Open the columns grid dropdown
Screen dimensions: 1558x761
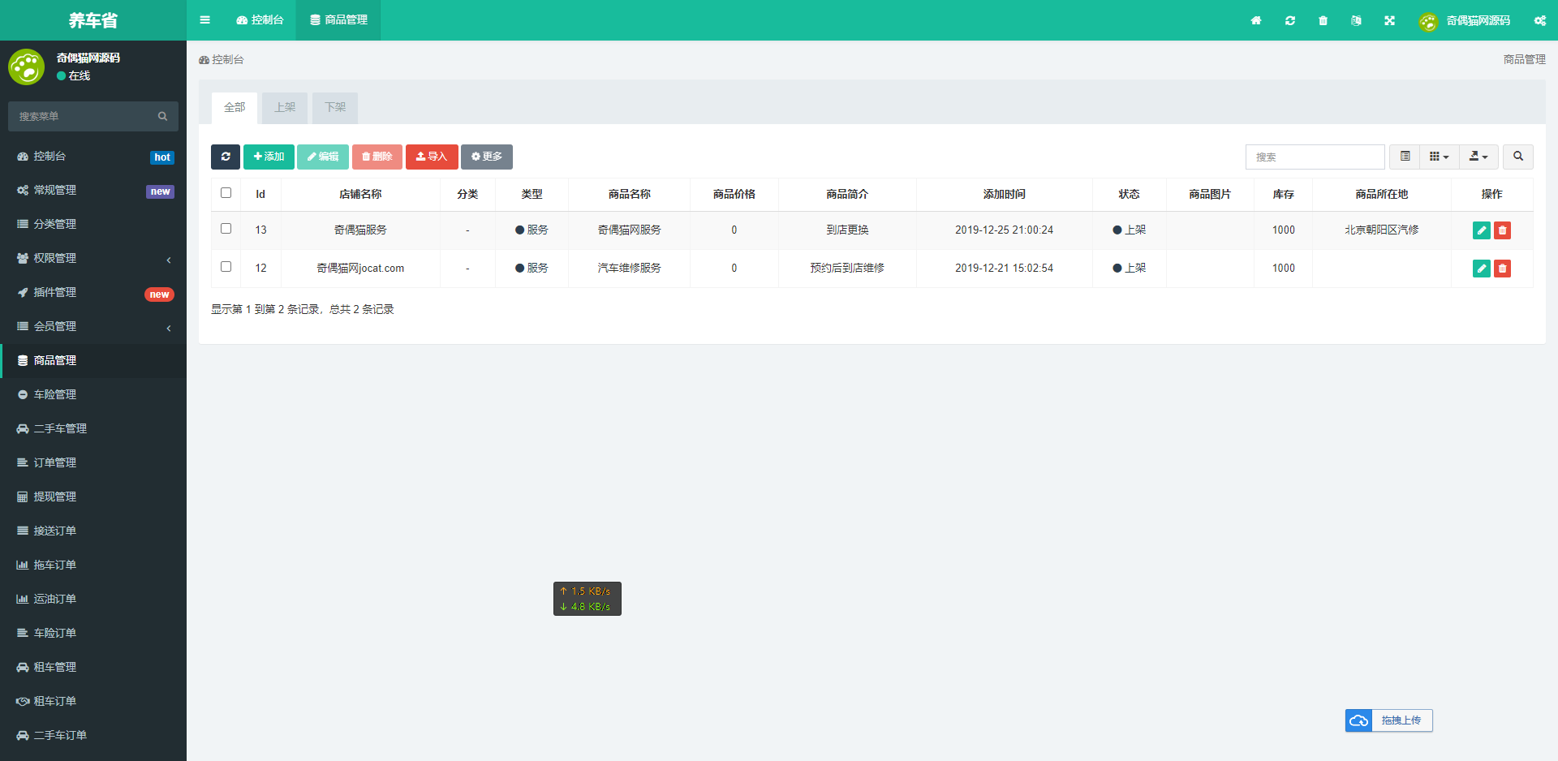pos(1440,157)
